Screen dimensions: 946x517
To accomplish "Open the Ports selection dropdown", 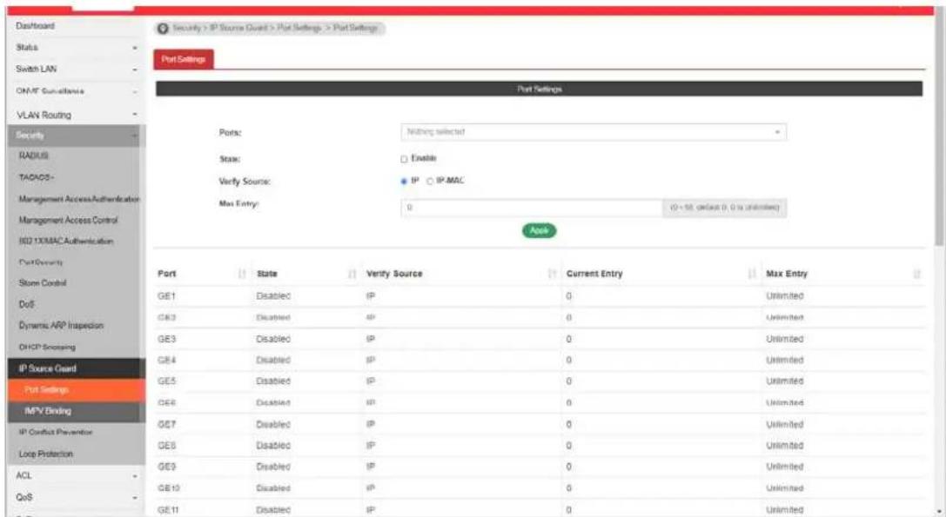I will point(593,132).
